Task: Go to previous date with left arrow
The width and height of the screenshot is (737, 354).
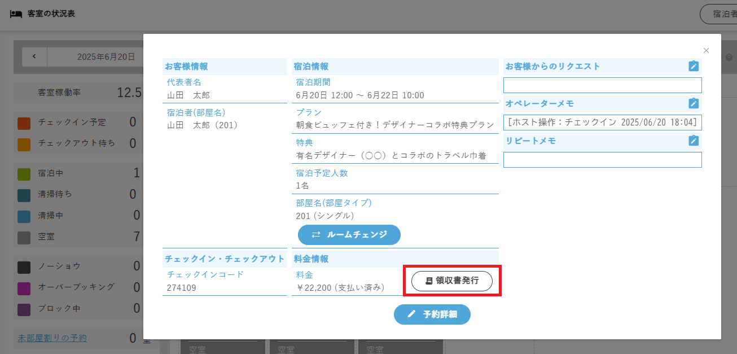Action: click(34, 56)
